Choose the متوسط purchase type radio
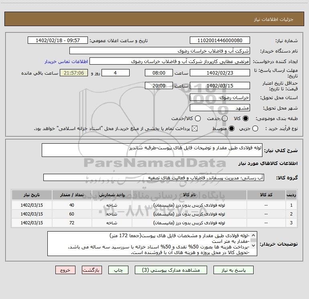Viewport: 309px width, 299px height. (x=232, y=128)
